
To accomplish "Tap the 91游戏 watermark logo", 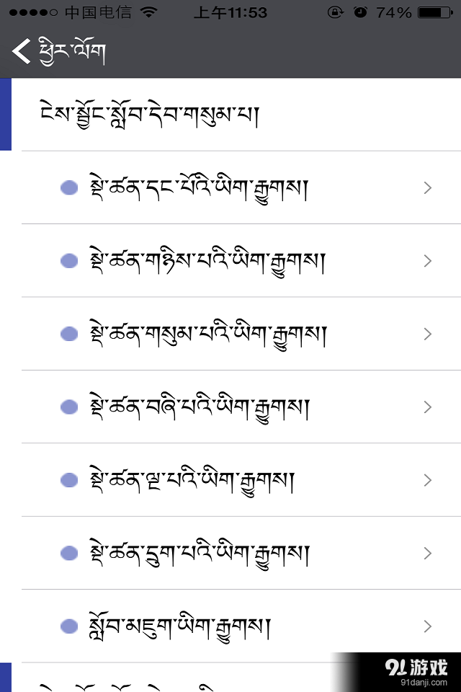I will 416,670.
